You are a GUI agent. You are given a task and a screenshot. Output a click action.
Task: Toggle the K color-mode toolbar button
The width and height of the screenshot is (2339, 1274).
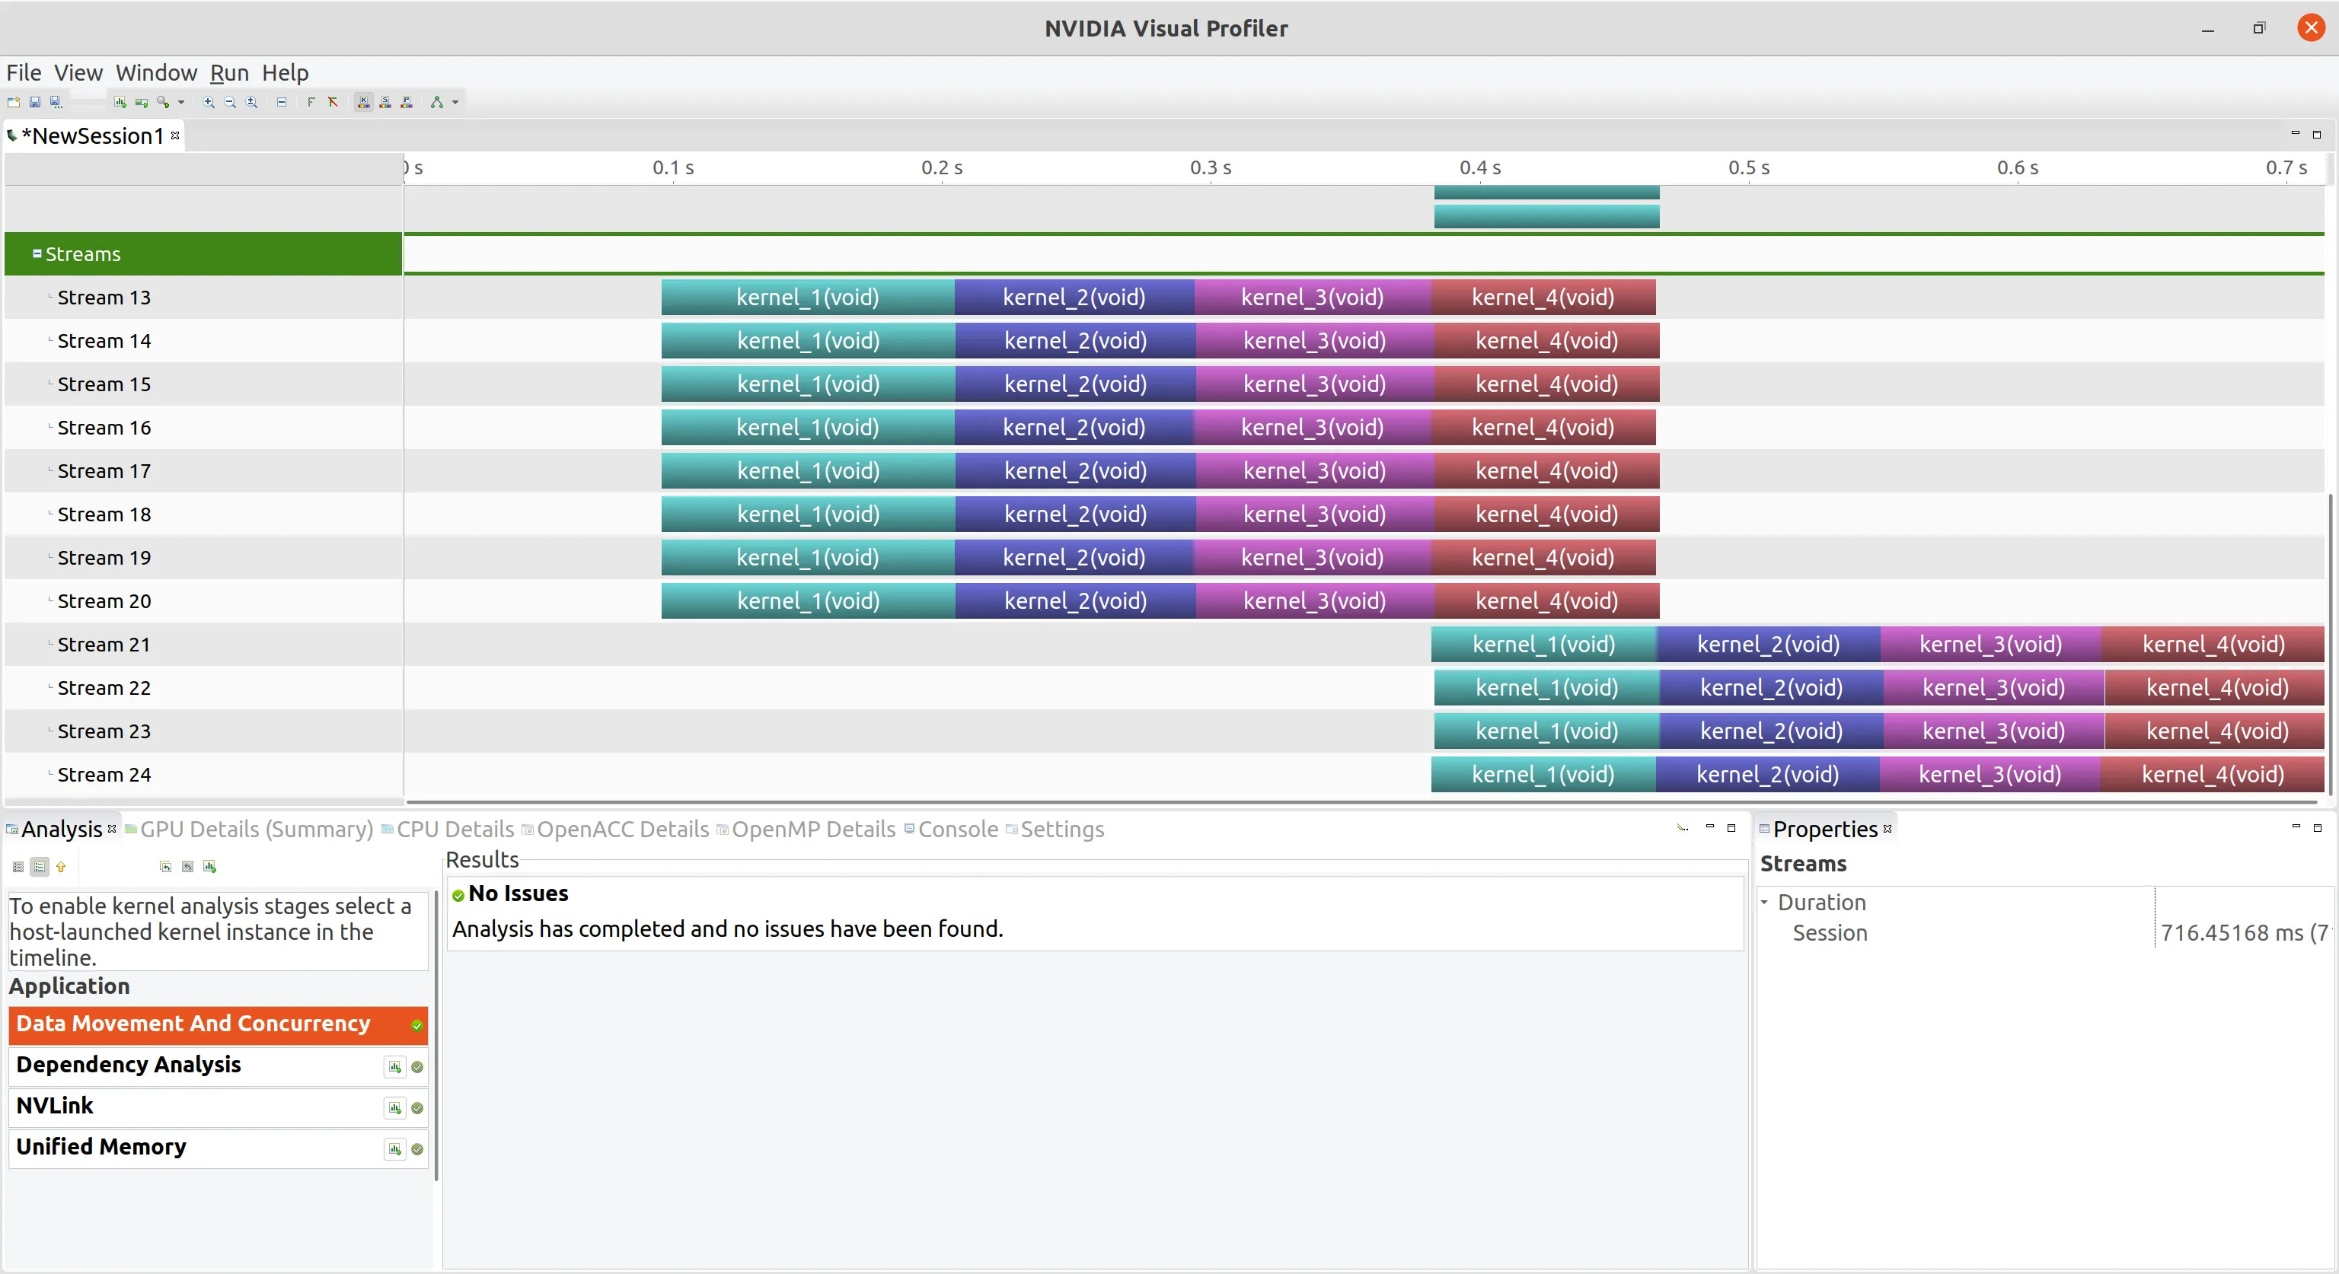(x=364, y=103)
